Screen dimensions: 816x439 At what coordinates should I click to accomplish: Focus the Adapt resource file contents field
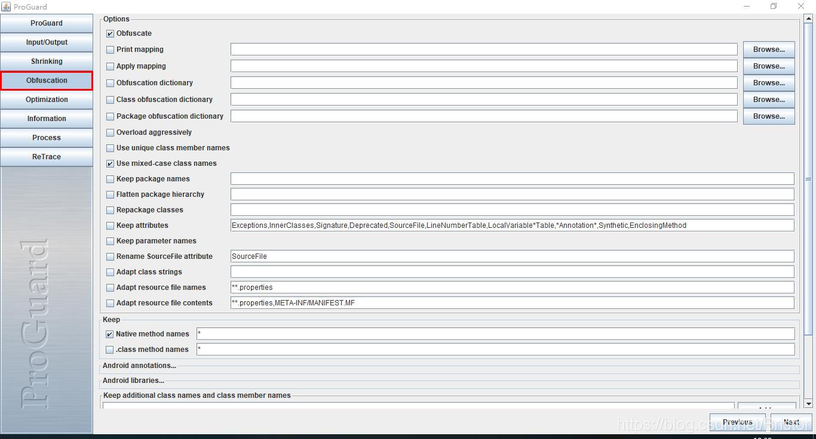point(513,303)
